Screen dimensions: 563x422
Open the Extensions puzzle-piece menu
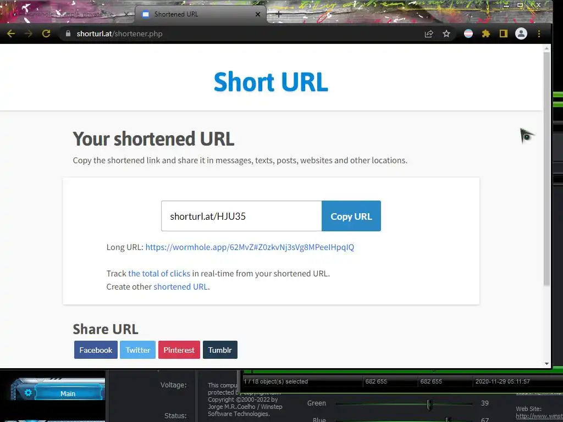[486, 34]
